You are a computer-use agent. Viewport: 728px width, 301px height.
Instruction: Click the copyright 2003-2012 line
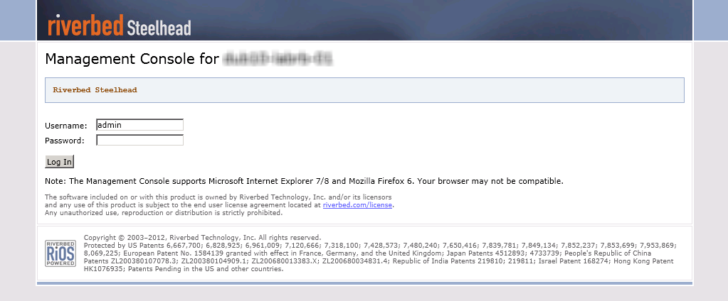(202, 238)
